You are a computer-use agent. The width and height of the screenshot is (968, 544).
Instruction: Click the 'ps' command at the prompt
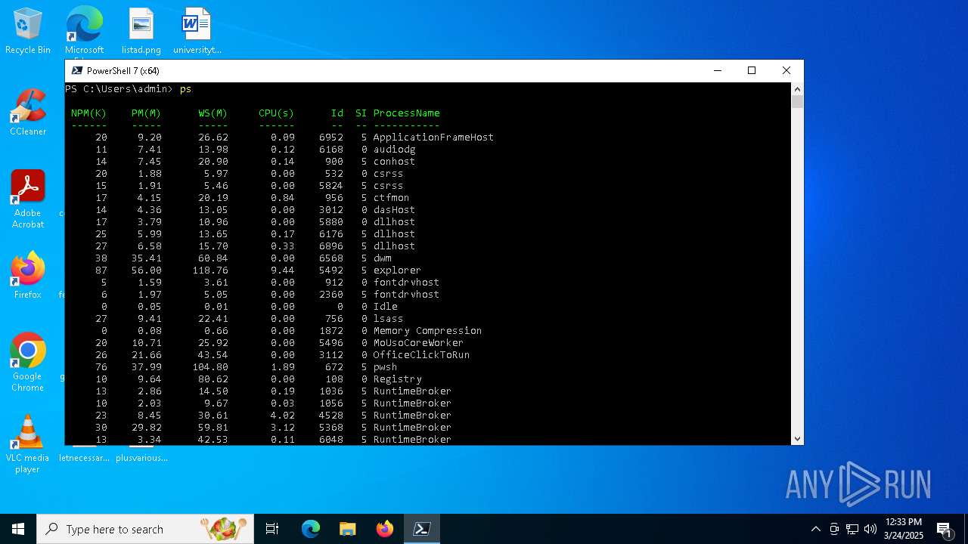click(x=186, y=89)
